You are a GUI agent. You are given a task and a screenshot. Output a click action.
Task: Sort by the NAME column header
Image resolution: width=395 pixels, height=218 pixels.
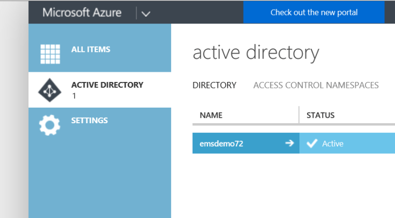pyautogui.click(x=211, y=115)
